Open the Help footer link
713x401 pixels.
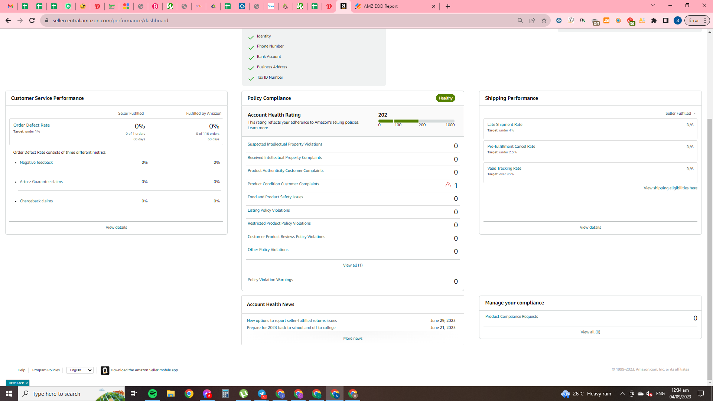click(x=22, y=370)
